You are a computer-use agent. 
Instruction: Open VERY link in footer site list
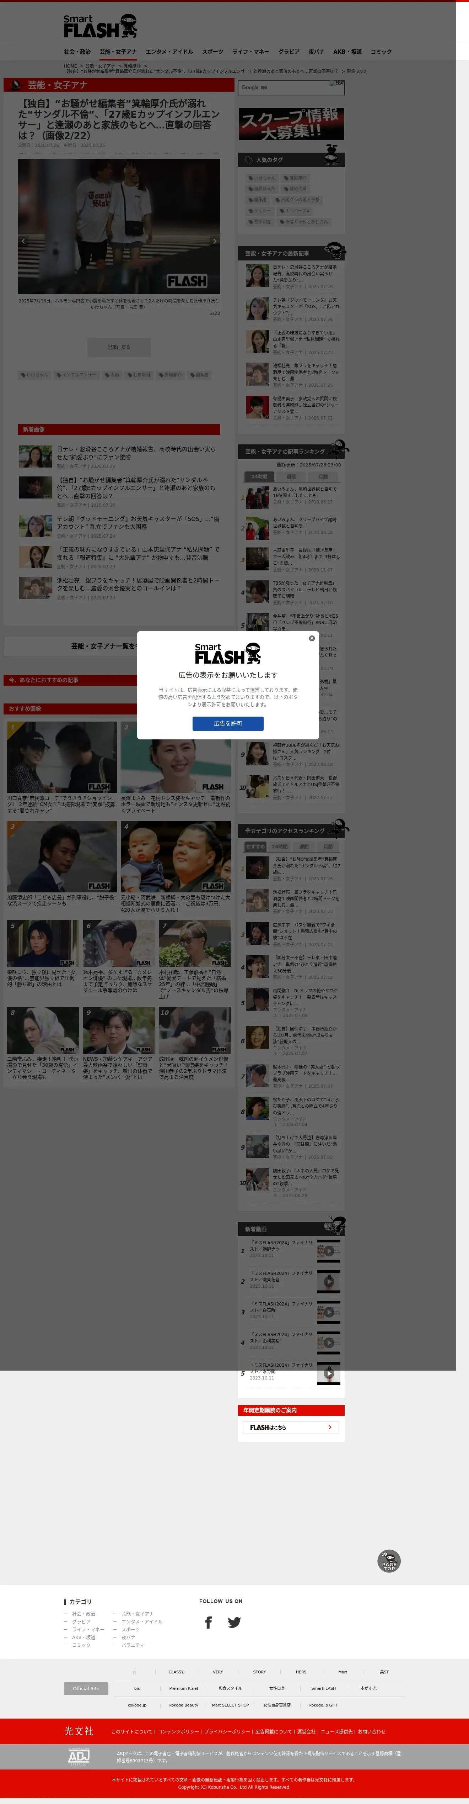[218, 1672]
